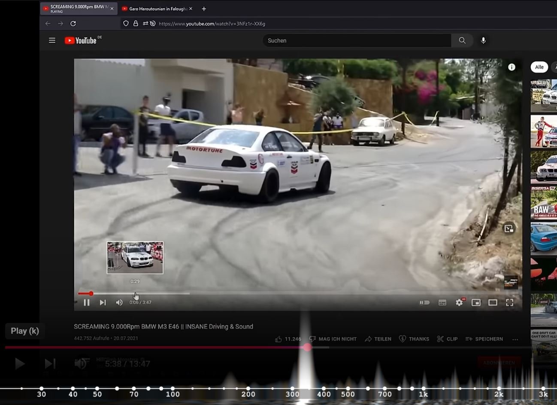This screenshot has height=405, width=557.
Task: Open the three-dot more actions menu
Action: pyautogui.click(x=515, y=339)
